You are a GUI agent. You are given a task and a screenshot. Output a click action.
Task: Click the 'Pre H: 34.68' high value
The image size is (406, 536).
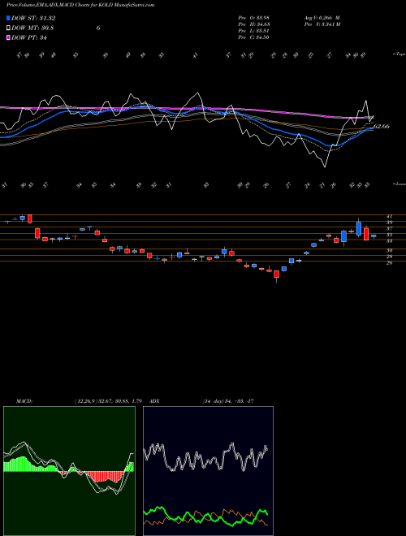(x=254, y=24)
